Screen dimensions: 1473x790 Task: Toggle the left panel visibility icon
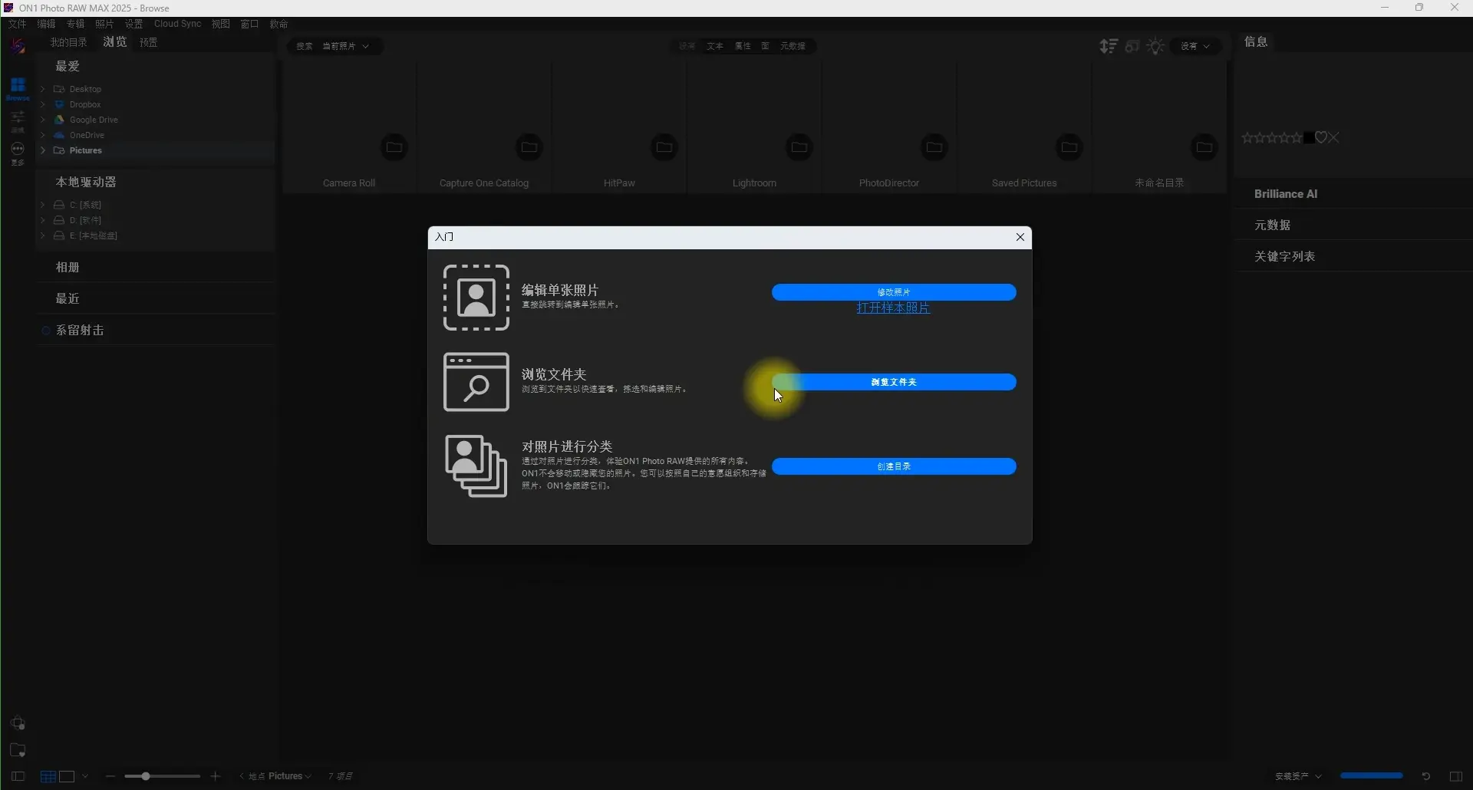click(x=18, y=776)
